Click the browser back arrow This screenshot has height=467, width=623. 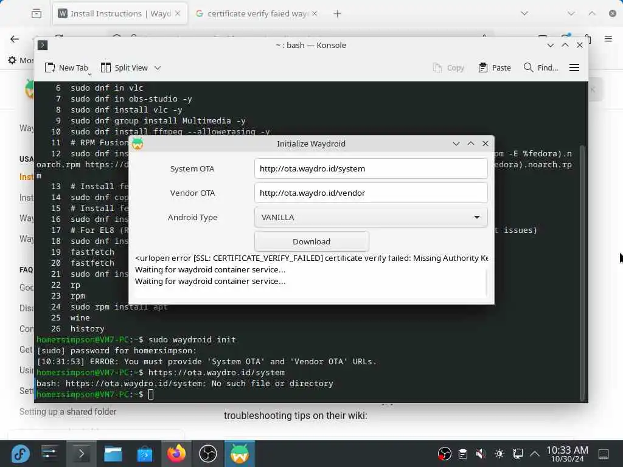click(15, 39)
